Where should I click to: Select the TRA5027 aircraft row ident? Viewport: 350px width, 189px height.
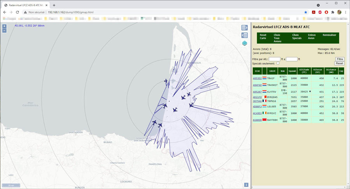point(272,85)
